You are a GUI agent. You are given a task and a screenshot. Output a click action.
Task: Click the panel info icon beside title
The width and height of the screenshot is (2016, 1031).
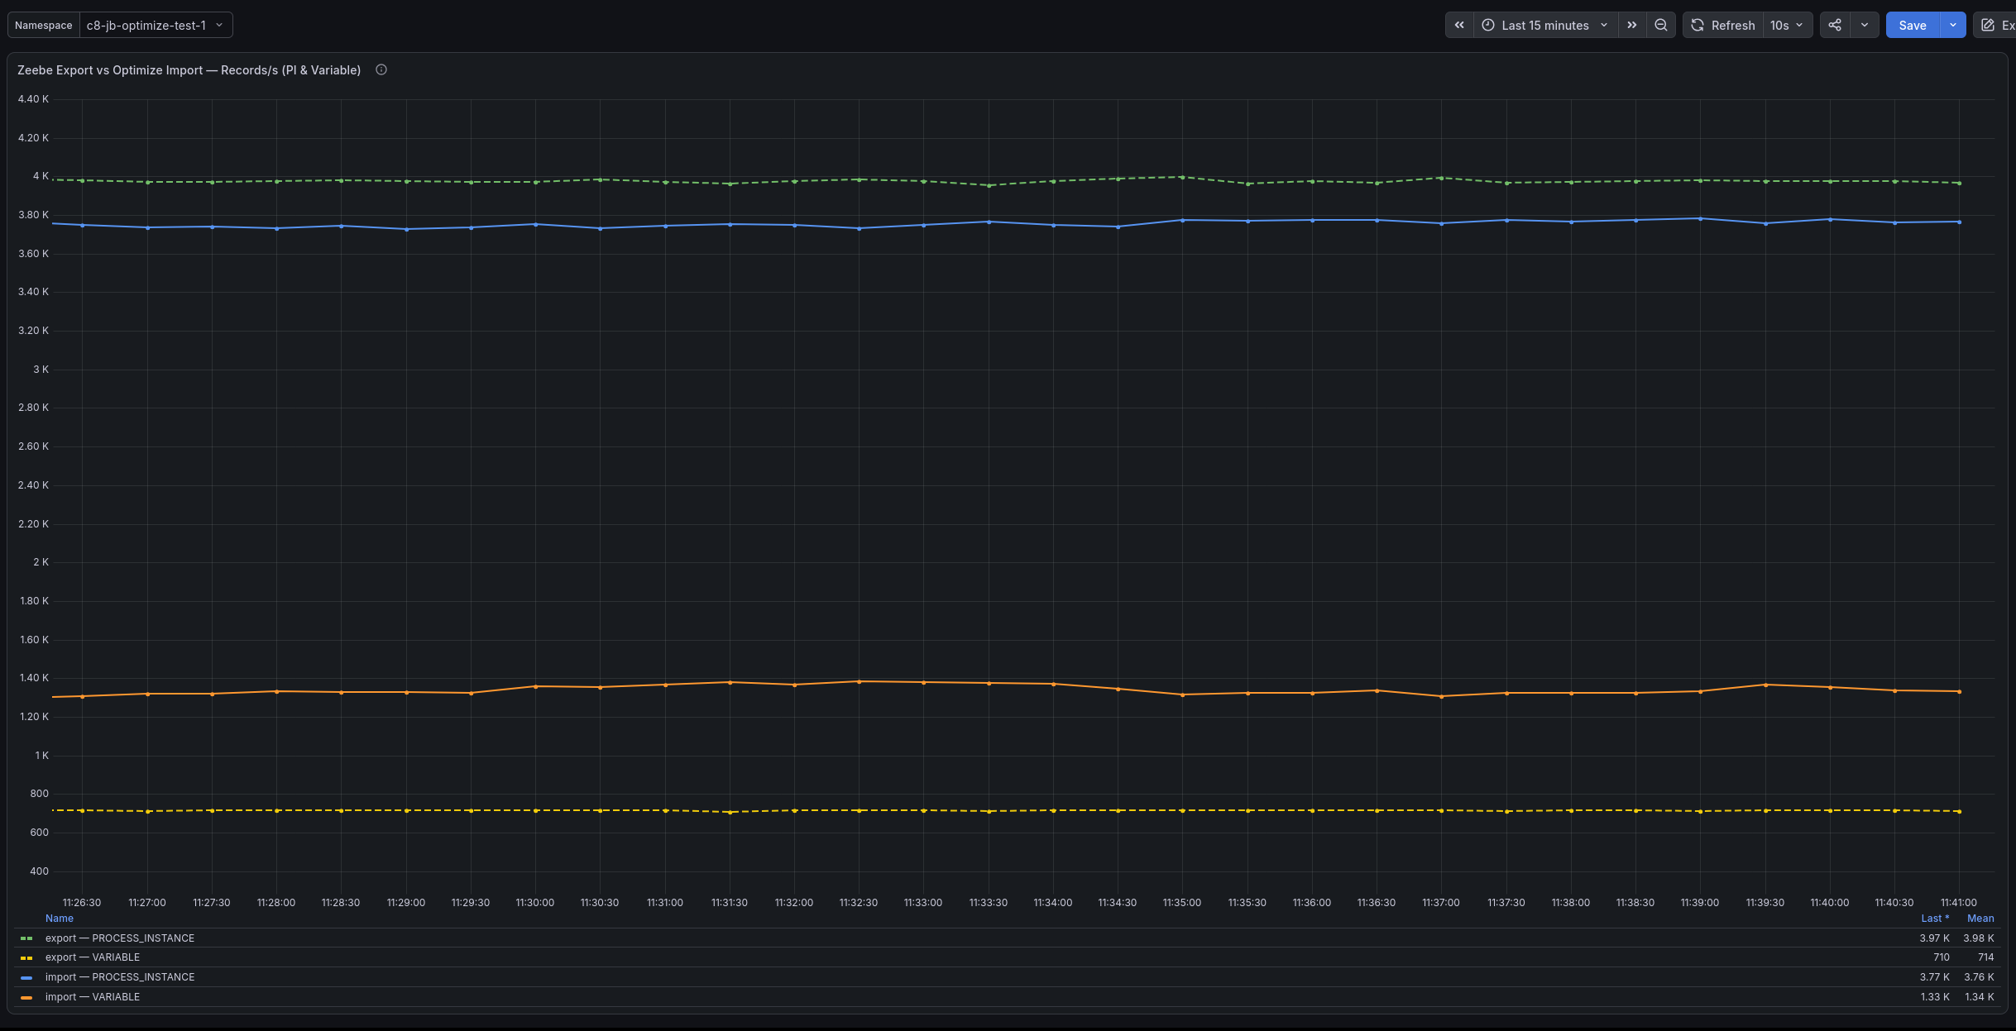tap(381, 69)
